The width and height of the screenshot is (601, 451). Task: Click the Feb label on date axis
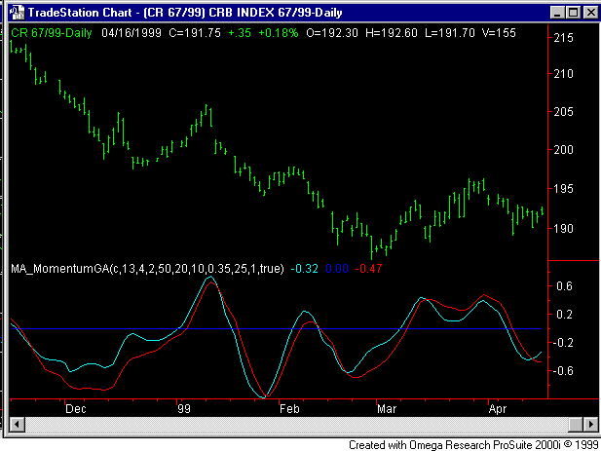pyautogui.click(x=288, y=410)
